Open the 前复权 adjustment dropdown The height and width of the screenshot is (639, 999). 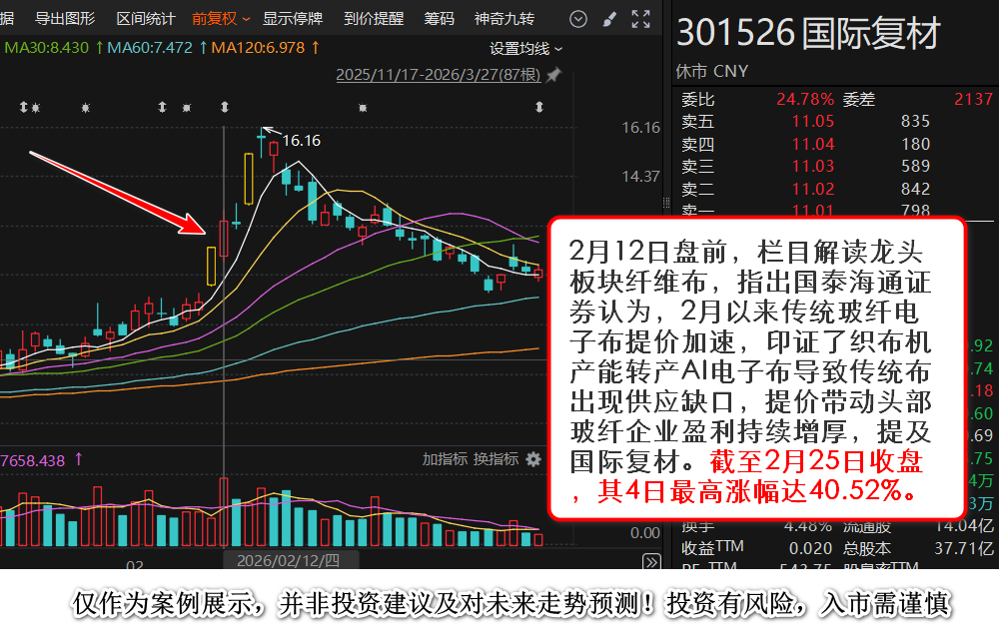click(221, 19)
